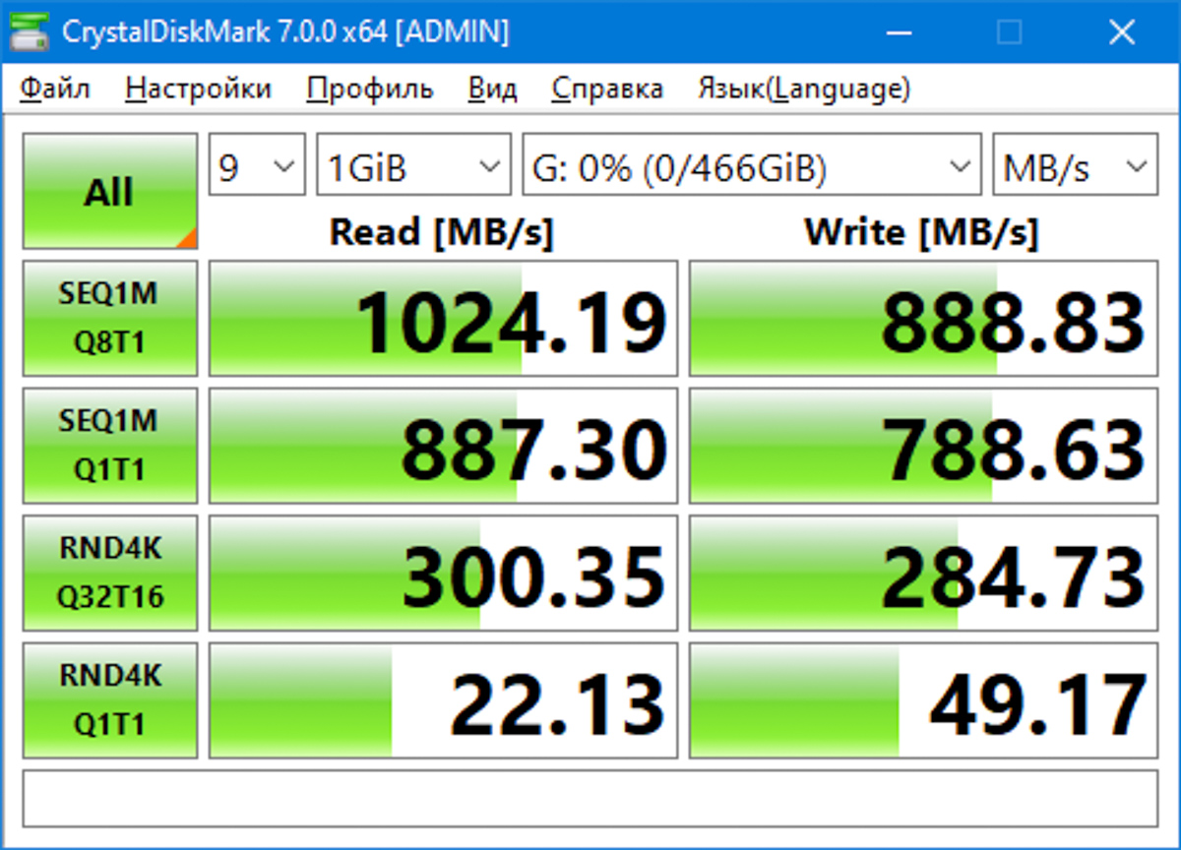
Task: Click the Write [MB/s] column header
Action: pyautogui.click(x=921, y=232)
